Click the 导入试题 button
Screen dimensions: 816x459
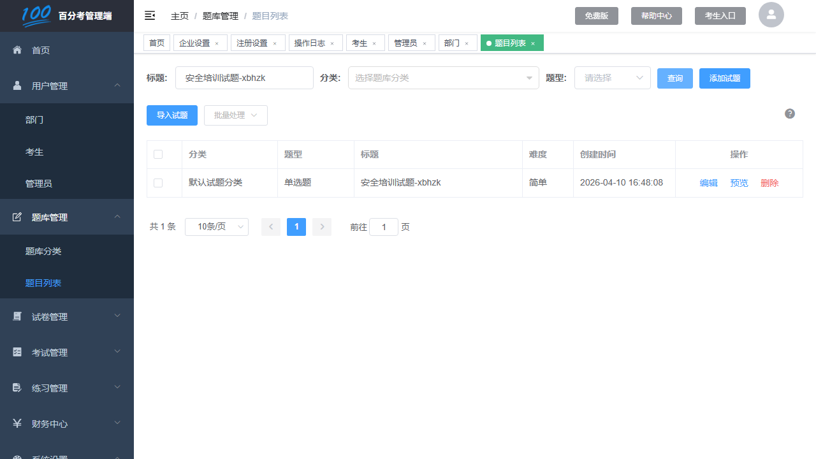coord(172,115)
